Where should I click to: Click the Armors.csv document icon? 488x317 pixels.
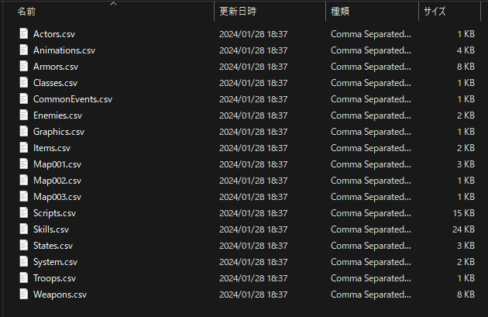coord(24,66)
